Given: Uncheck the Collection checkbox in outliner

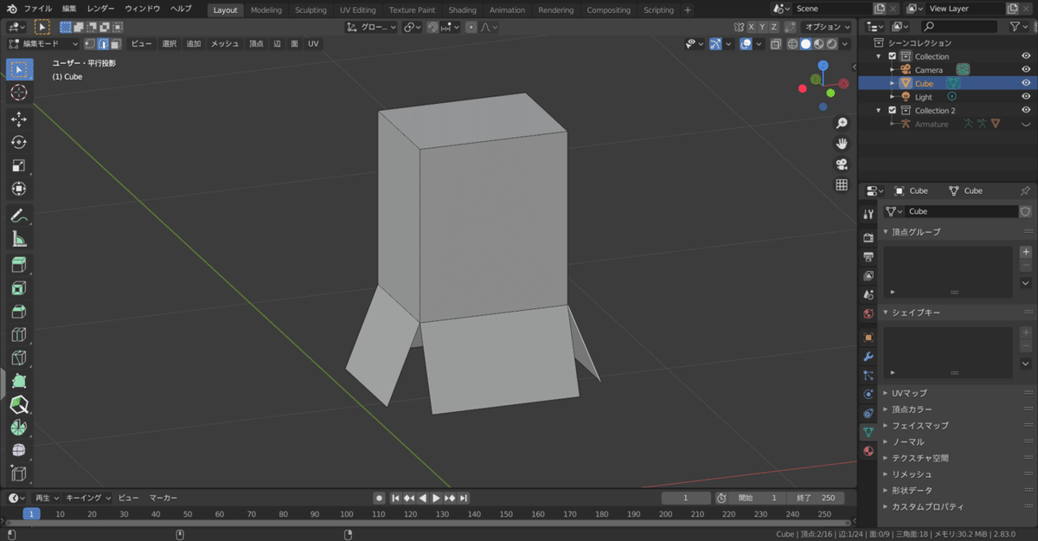Looking at the screenshot, I should [x=892, y=56].
